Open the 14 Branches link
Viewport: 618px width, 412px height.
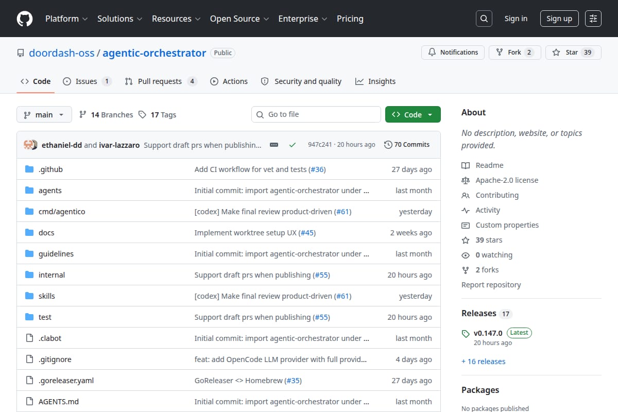pyautogui.click(x=106, y=115)
